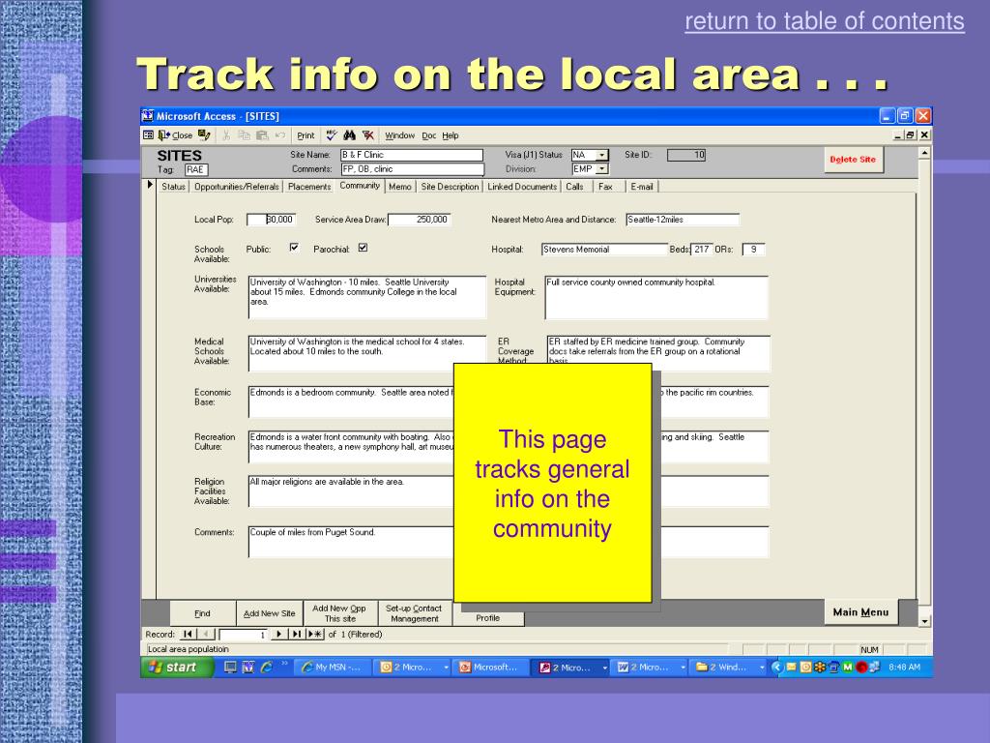Image resolution: width=990 pixels, height=743 pixels.
Task: Click the record selector arrow on left
Action: [150, 185]
